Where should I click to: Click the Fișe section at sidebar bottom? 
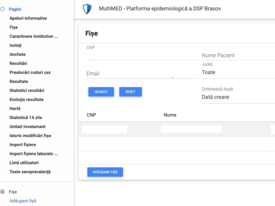[x=13, y=192]
